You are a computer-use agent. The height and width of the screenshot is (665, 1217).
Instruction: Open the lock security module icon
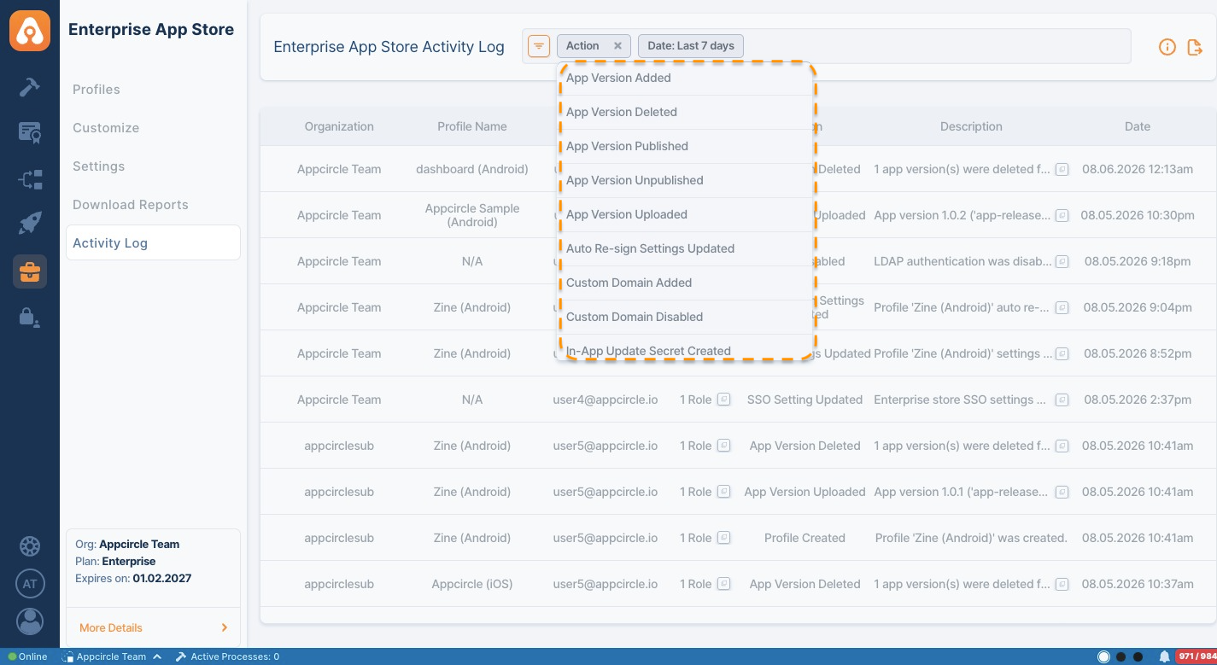(30, 318)
